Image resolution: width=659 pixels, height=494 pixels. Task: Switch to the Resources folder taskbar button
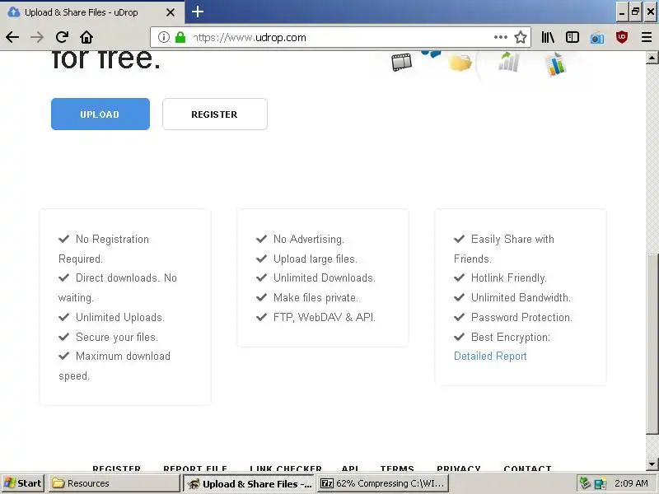tap(115, 483)
